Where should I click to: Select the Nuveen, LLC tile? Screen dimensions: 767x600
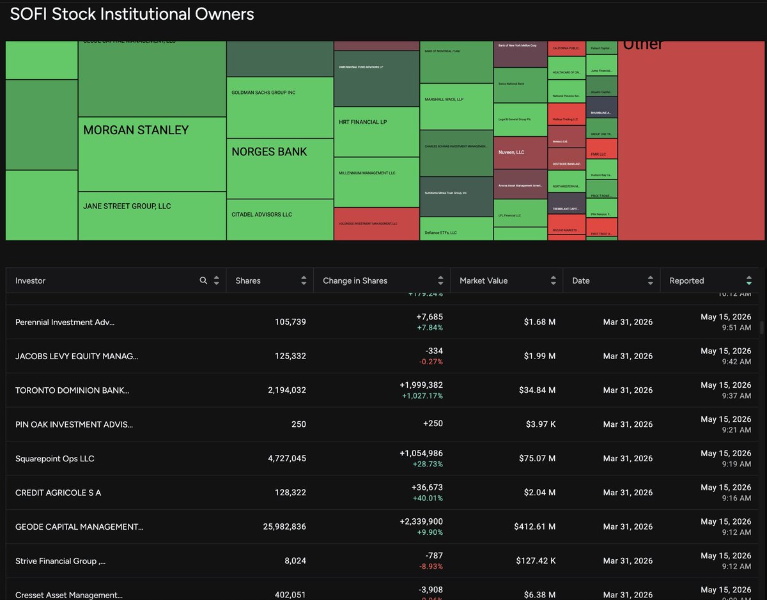click(520, 153)
